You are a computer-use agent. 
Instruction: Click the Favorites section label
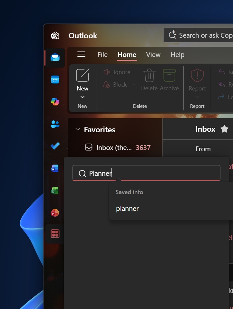pyautogui.click(x=100, y=130)
